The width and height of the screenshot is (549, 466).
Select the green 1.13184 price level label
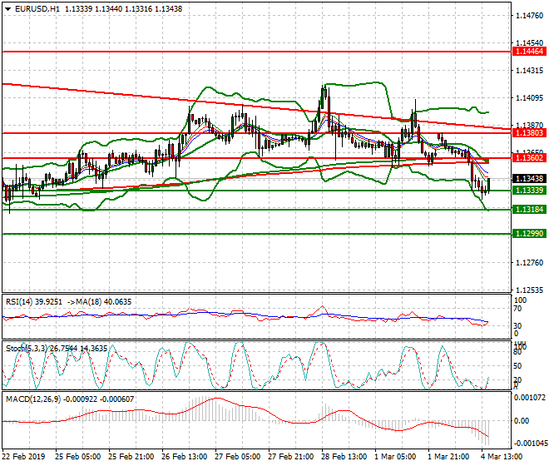[529, 210]
